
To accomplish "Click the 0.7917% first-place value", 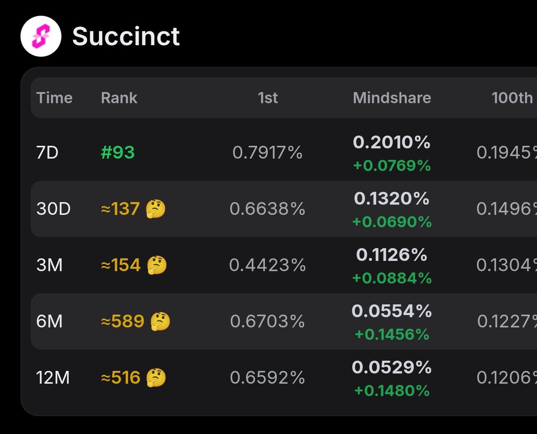I will tap(268, 153).
